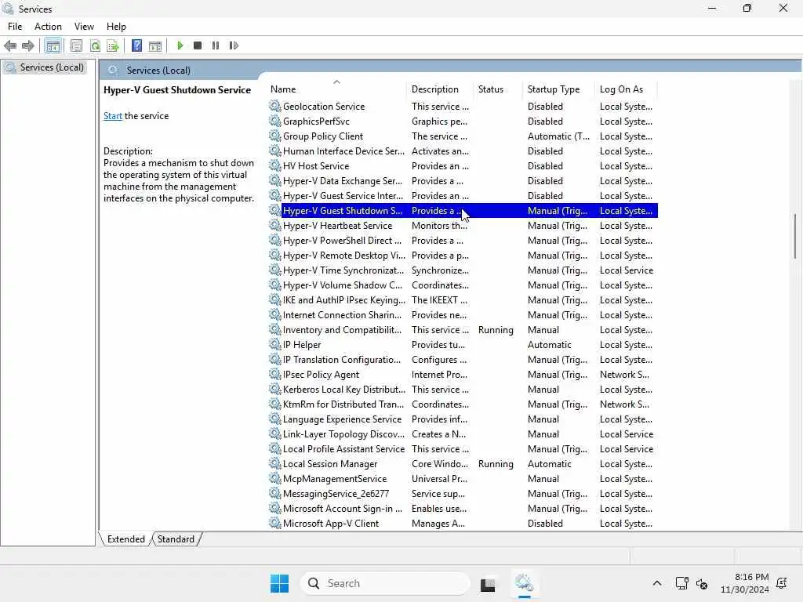
Task: Click gear icon of HV Host Service
Action: point(275,165)
